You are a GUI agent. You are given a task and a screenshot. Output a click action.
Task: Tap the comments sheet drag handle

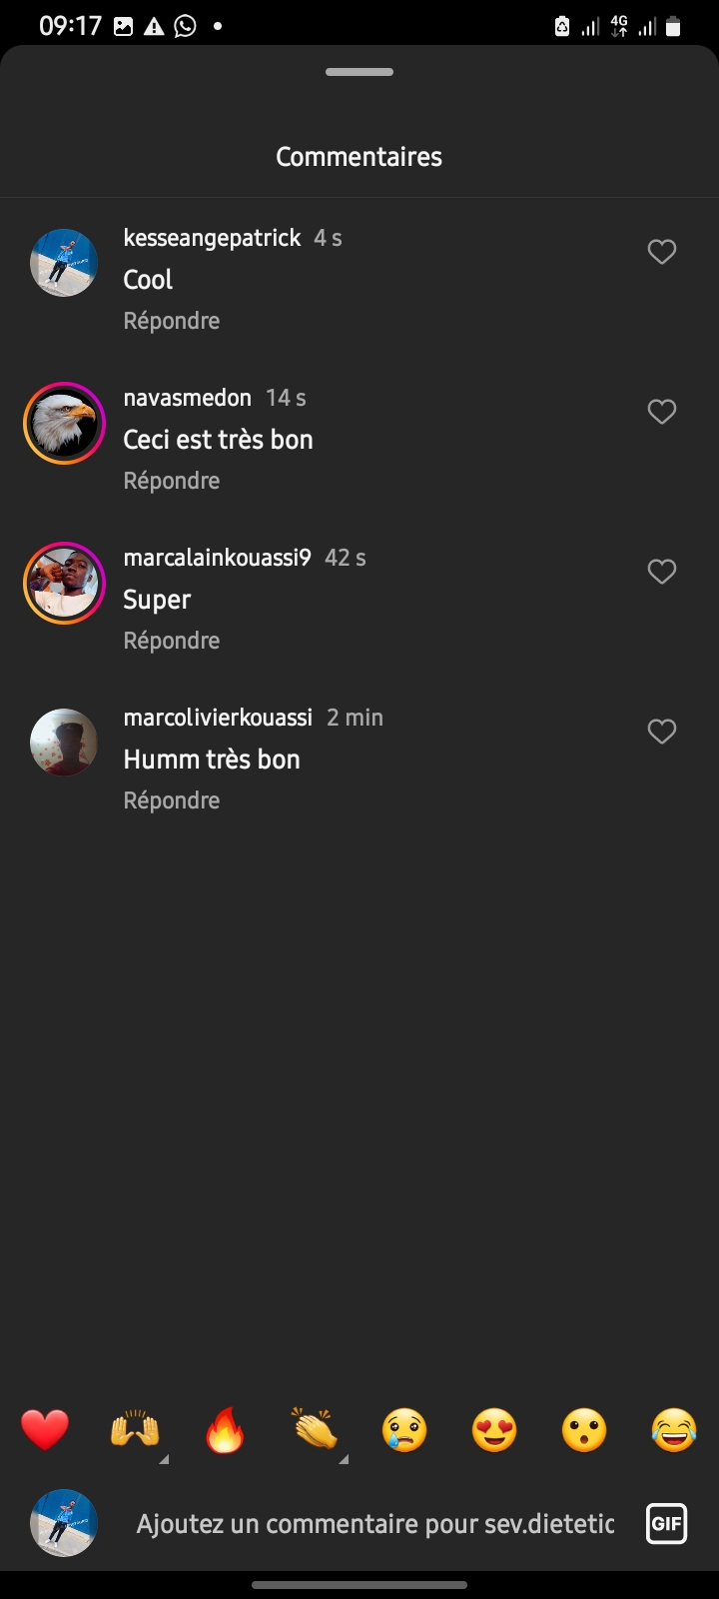pyautogui.click(x=359, y=72)
